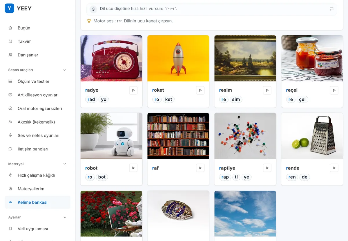Select the 'rad' syllable chip
The image size is (348, 241).
click(91, 100)
